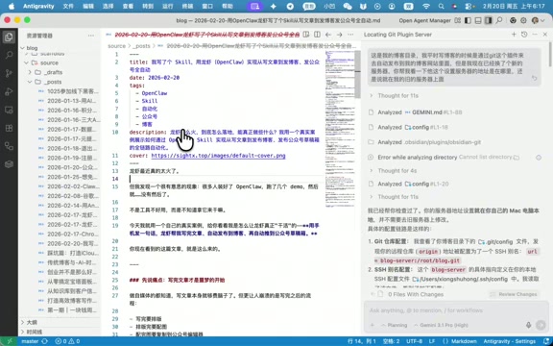553x346 pixels.
Task: Toggle the secondary agent sidebar
Action: pos(488,20)
